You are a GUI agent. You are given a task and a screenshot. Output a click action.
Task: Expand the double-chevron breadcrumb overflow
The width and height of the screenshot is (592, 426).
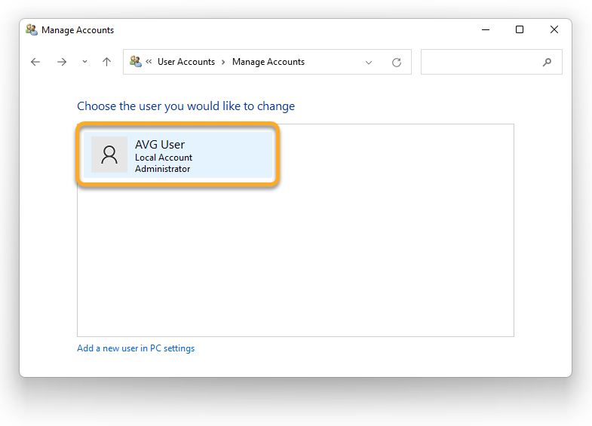(149, 63)
